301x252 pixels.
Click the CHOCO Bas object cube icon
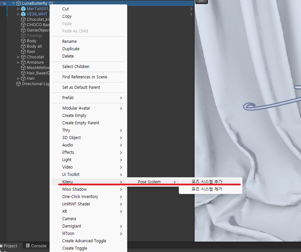click(23, 25)
